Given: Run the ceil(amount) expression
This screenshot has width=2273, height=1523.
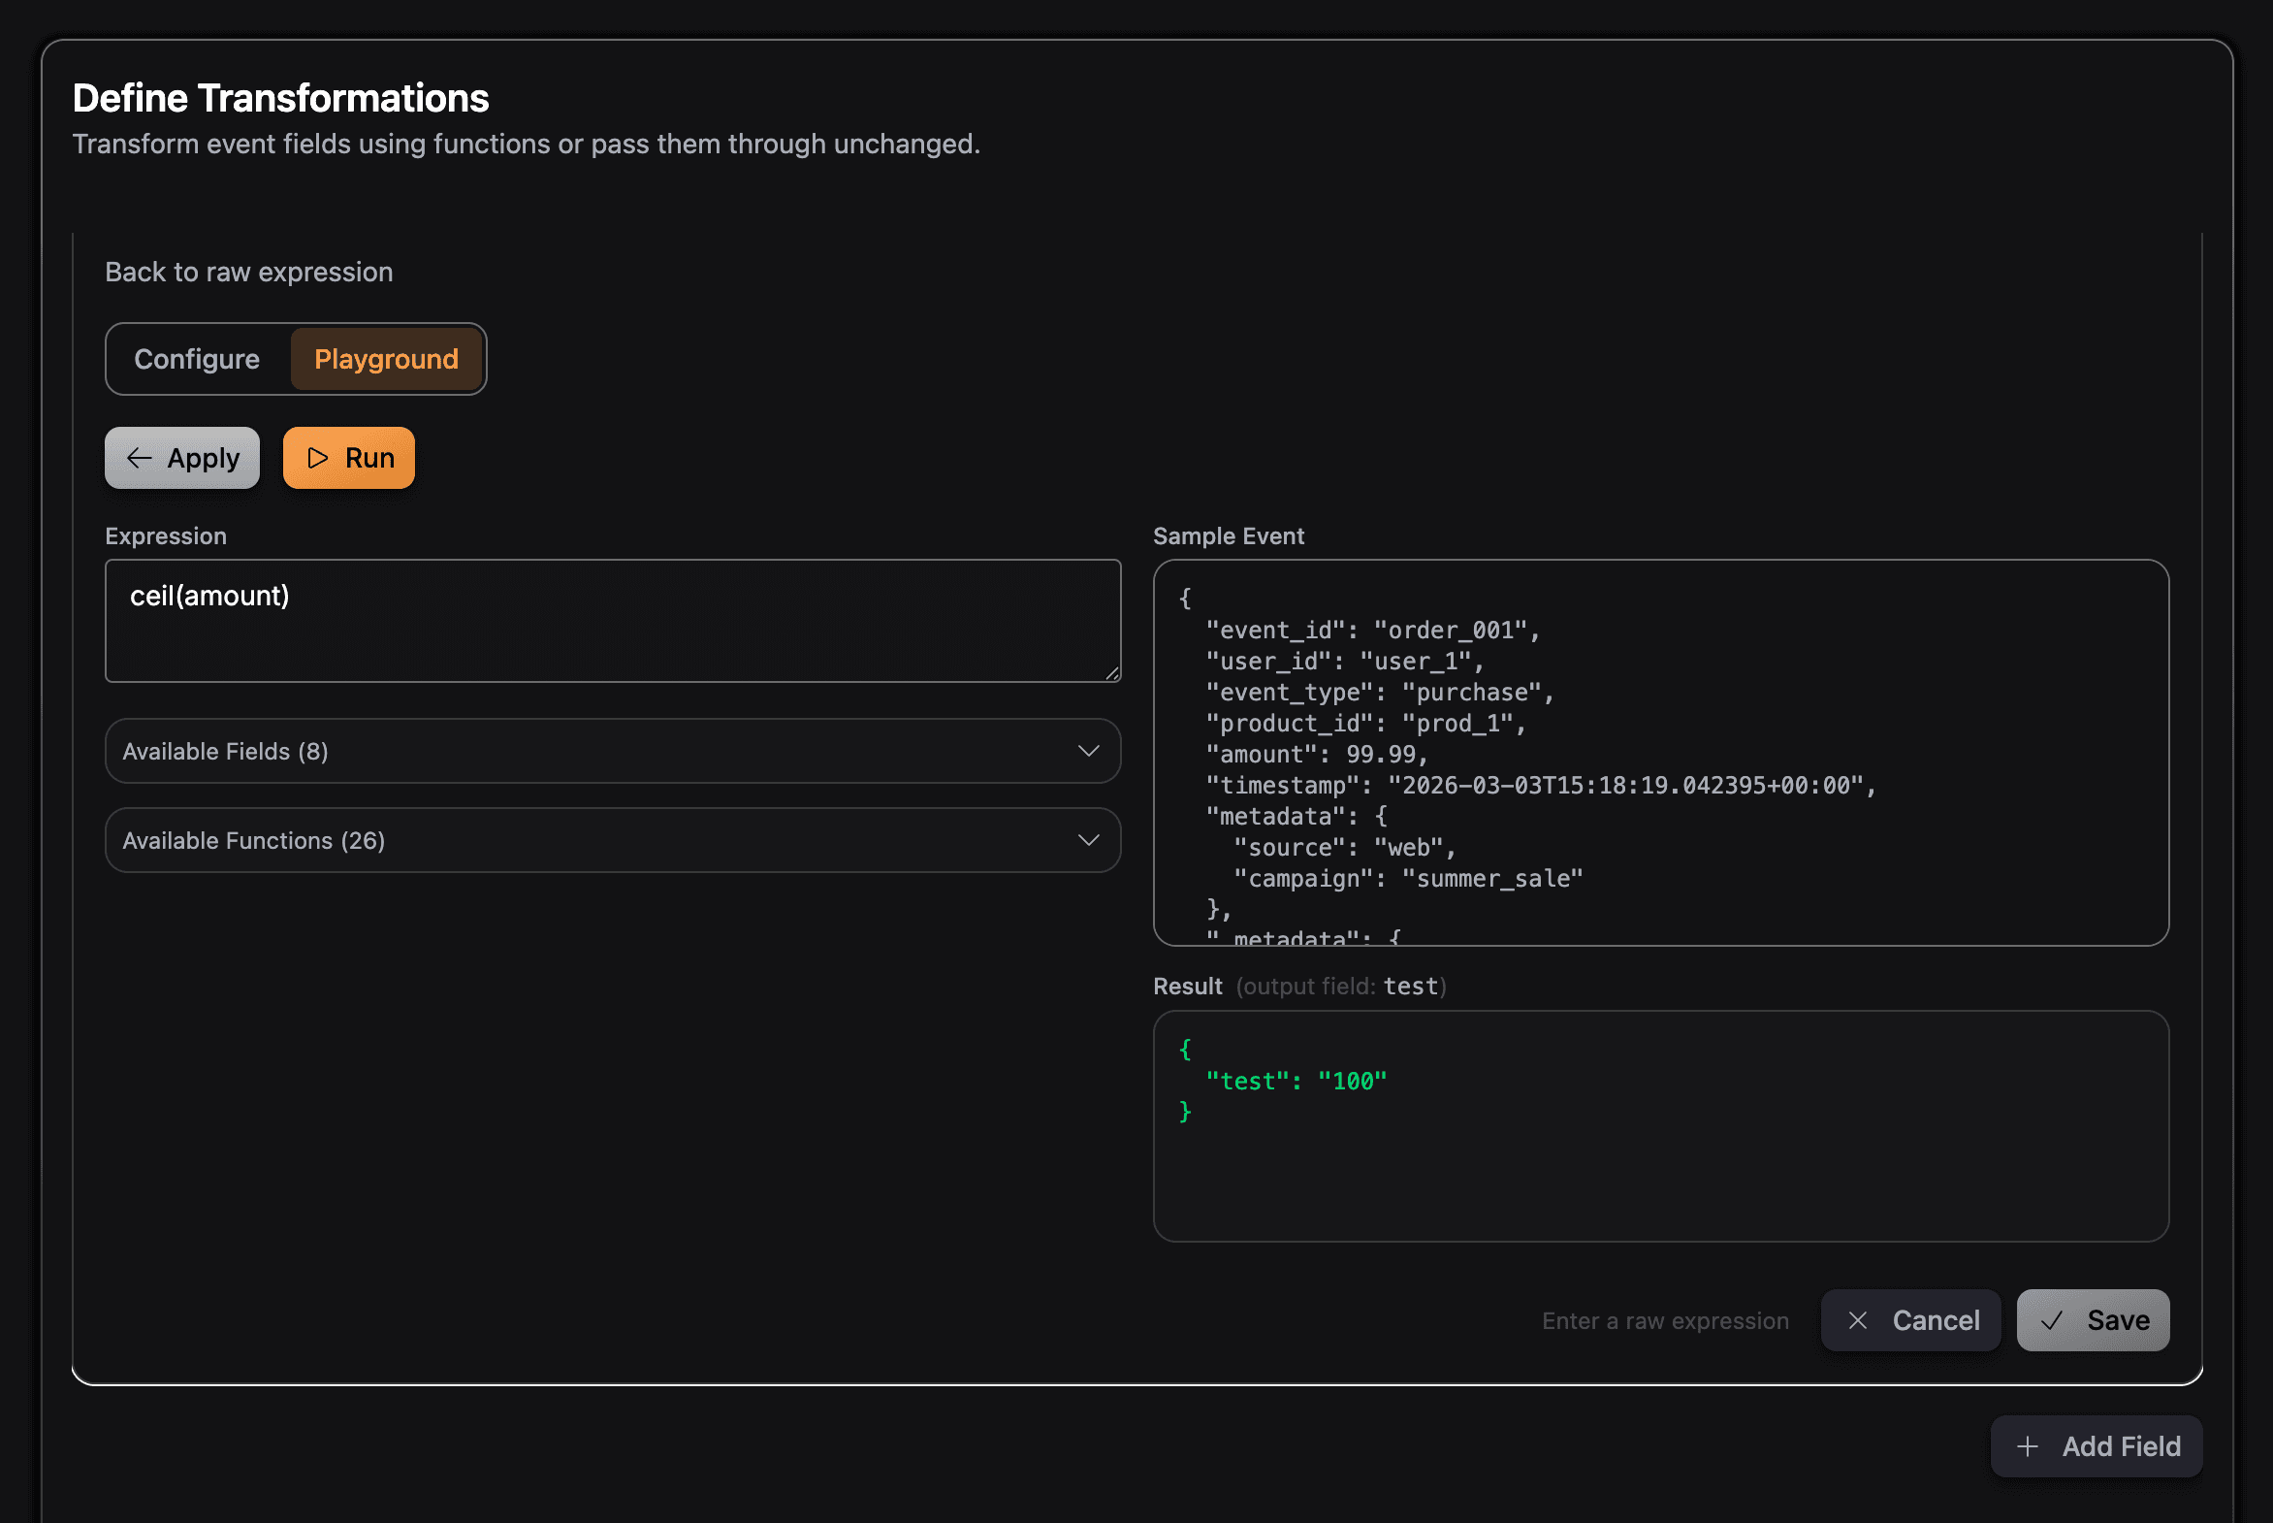Looking at the screenshot, I should pyautogui.click(x=348, y=458).
